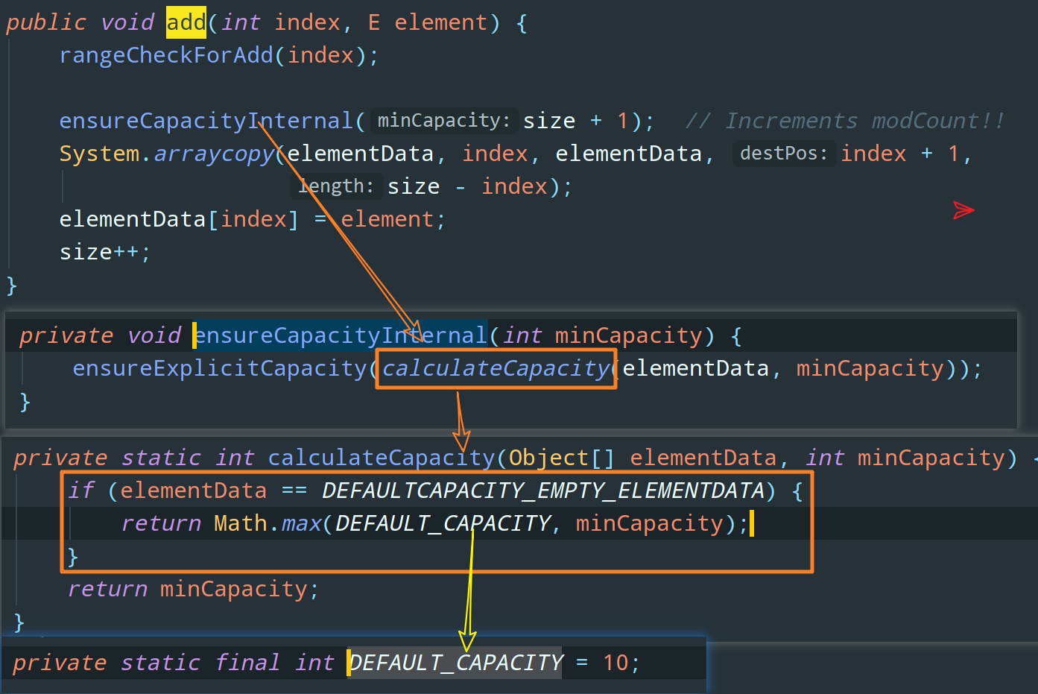Click the ensureExplicitCapacity method call

click(220, 368)
